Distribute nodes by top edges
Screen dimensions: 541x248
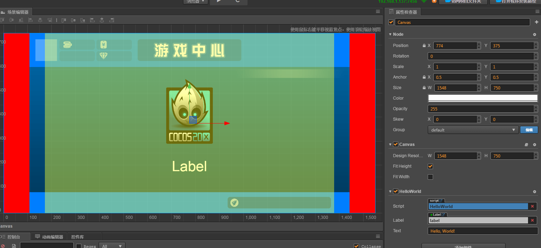64,20
